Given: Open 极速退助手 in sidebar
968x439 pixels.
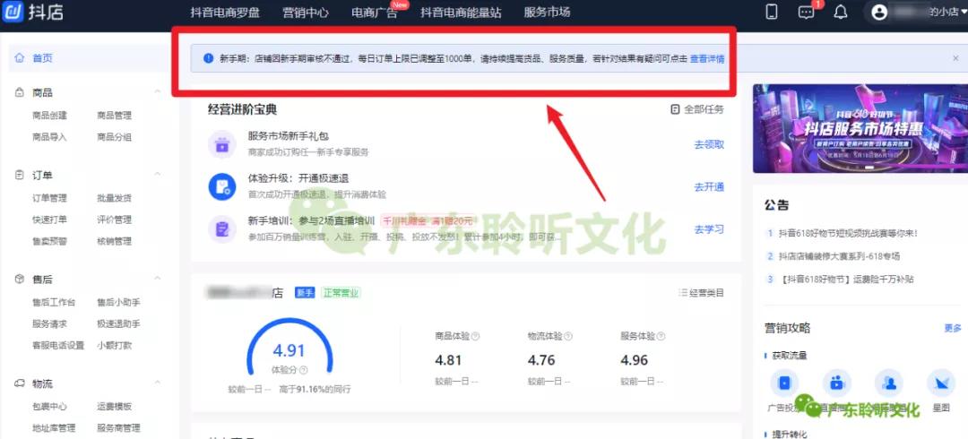Looking at the screenshot, I should coord(118,323).
